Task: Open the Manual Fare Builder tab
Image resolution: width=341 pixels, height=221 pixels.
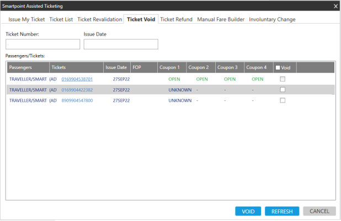Action: [221, 19]
